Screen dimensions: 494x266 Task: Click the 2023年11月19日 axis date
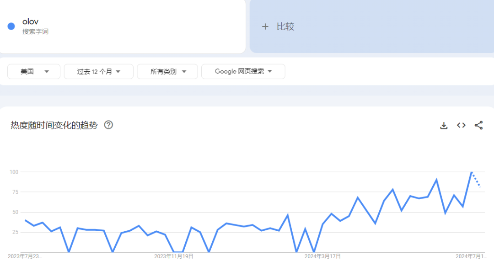[173, 256]
